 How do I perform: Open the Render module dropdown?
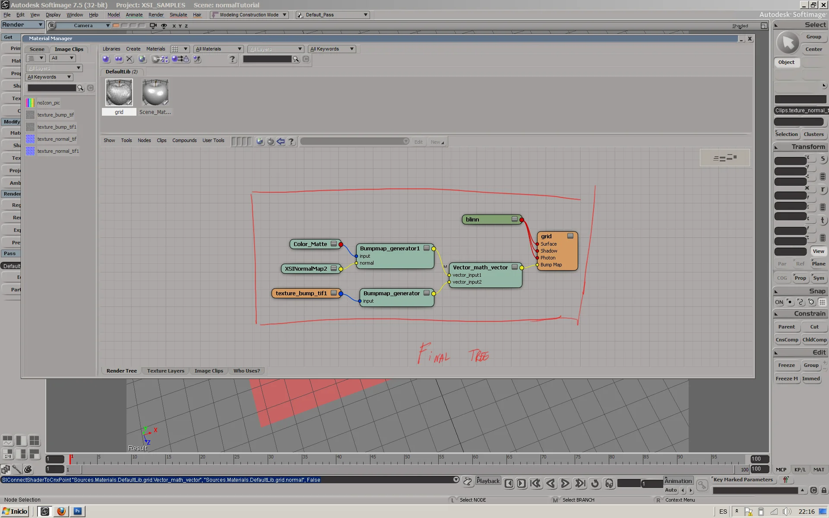click(22, 25)
